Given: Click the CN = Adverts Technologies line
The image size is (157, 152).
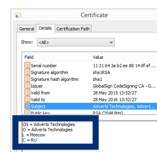Looking at the screenshot, I should pos(49,124).
